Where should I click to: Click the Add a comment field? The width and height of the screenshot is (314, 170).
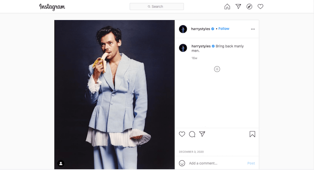215,163
